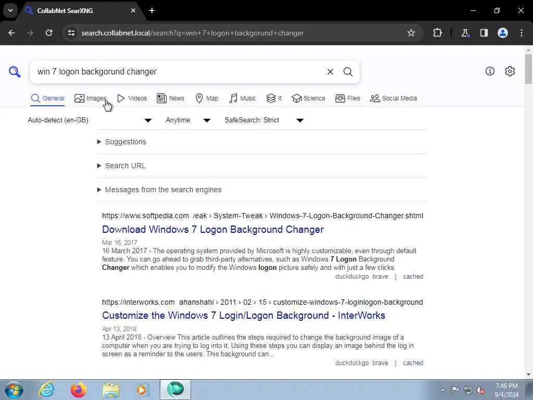Open three-dot options on Softpedia result
The image size is (533, 400).
coord(396,277)
